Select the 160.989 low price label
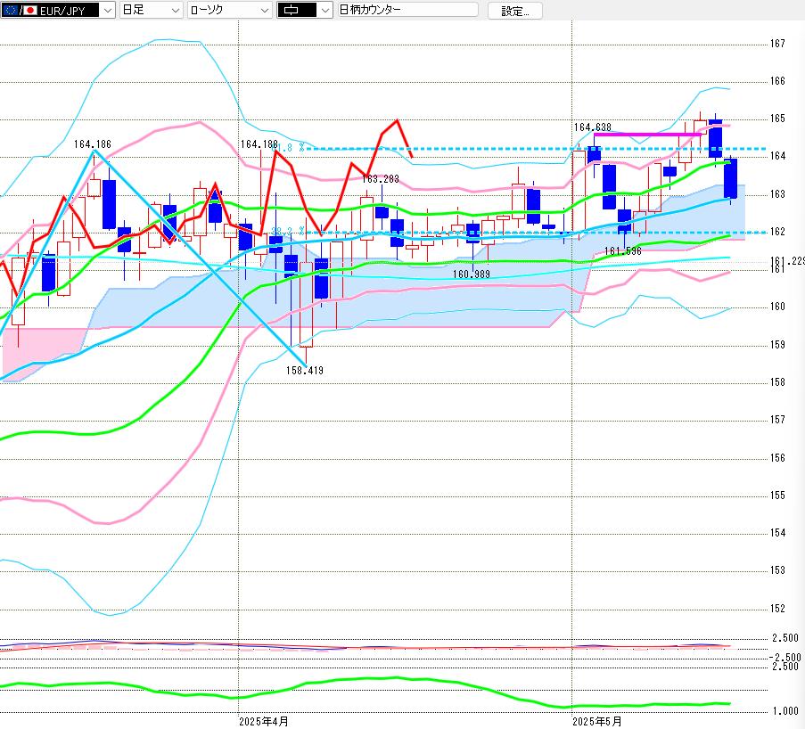Image resolution: width=805 pixels, height=729 pixels. click(x=472, y=274)
